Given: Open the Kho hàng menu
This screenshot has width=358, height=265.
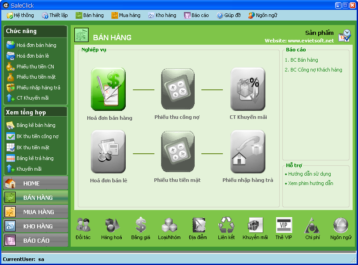Looking at the screenshot, I should point(162,15).
